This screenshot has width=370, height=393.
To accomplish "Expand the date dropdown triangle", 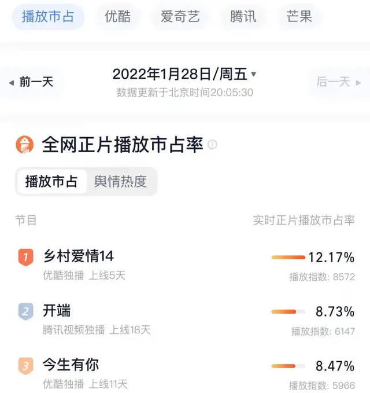I will pyautogui.click(x=254, y=74).
